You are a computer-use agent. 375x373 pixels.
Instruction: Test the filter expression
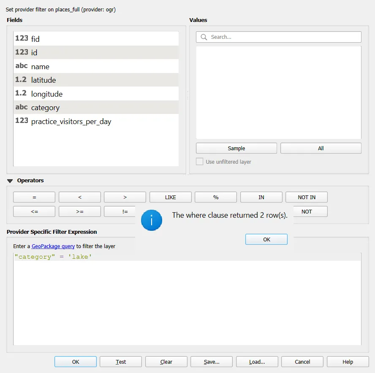pyautogui.click(x=121, y=362)
